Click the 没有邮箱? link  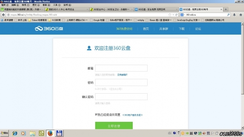(x=122, y=75)
